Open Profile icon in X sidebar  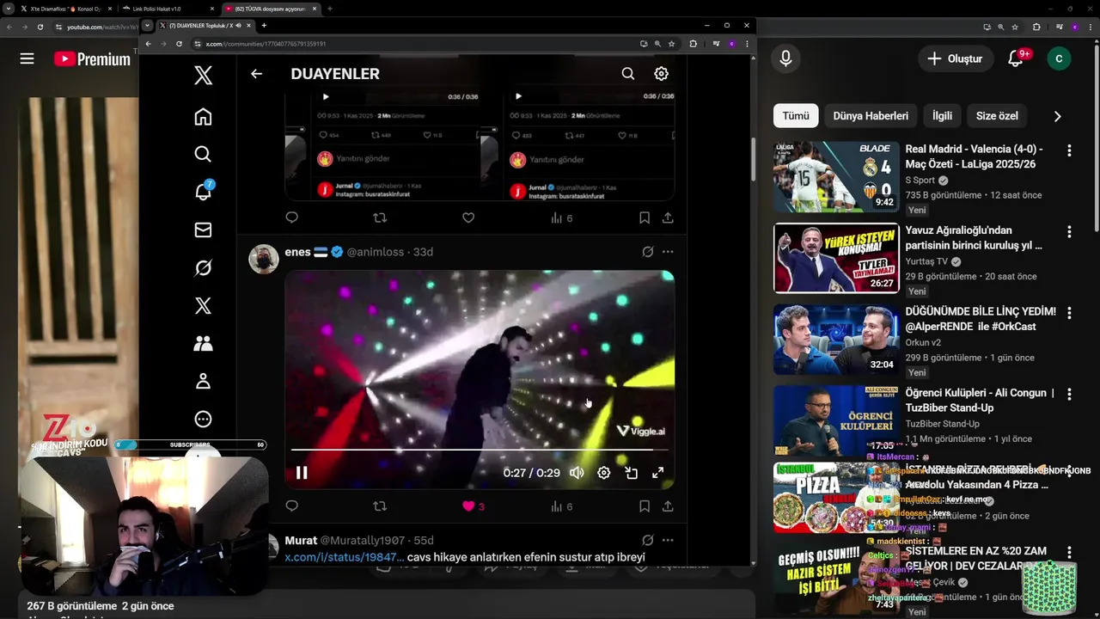203,381
